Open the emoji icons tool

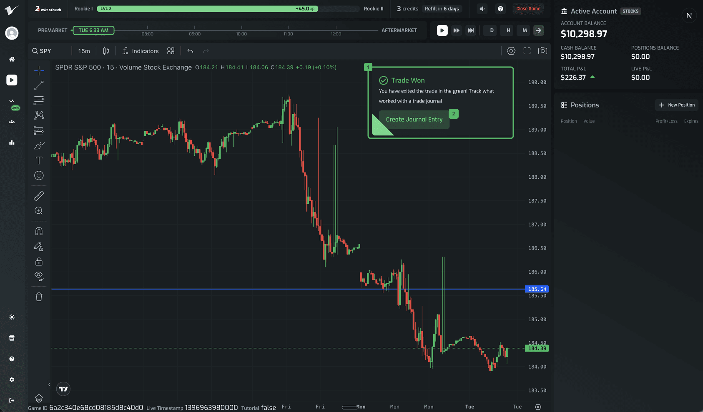click(x=39, y=175)
